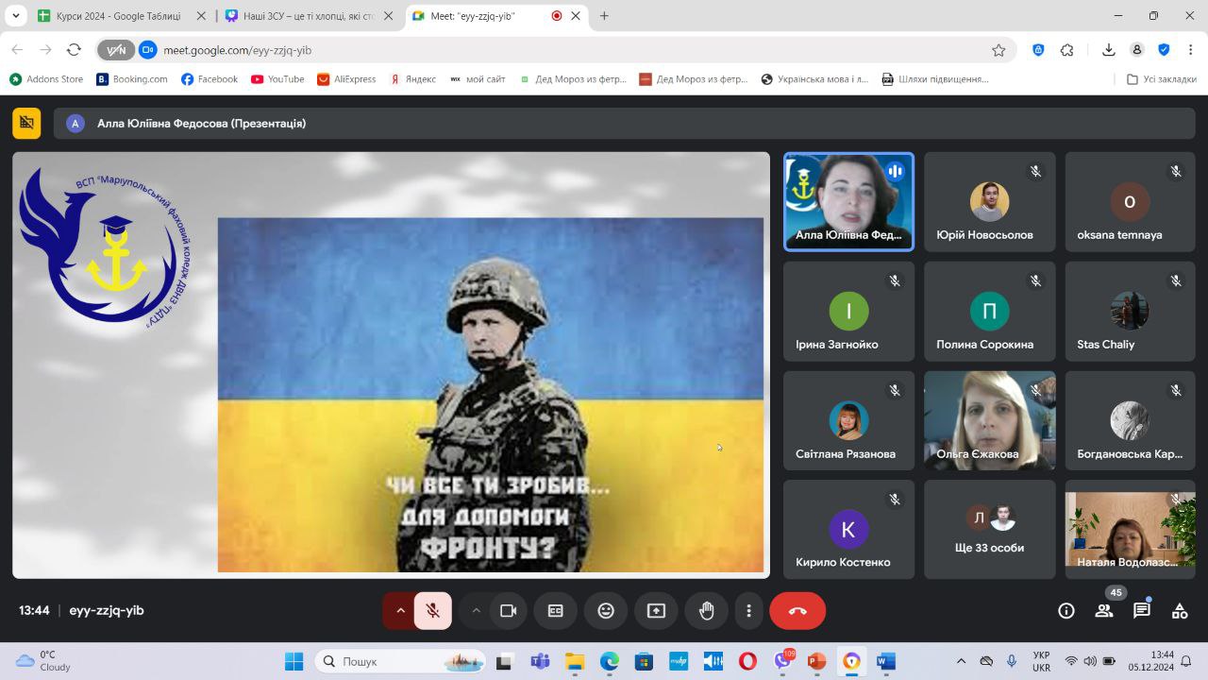Open the meeting details info icon
The image size is (1208, 680).
[1066, 610]
